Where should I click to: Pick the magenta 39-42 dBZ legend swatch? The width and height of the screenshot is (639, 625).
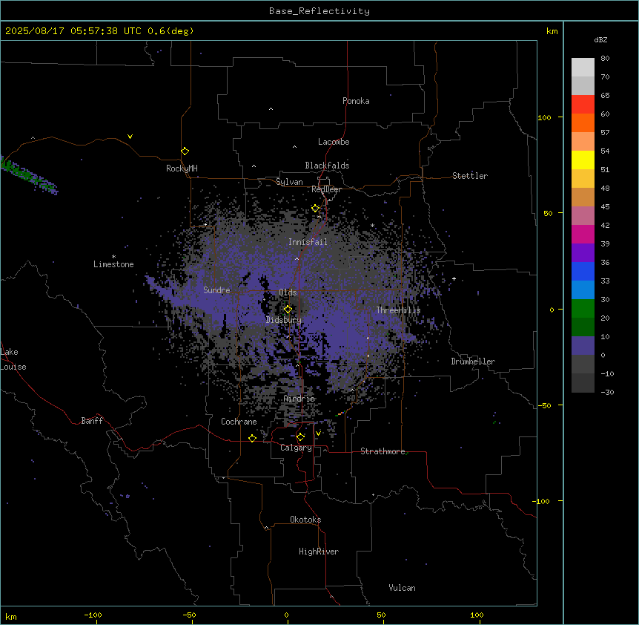583,234
